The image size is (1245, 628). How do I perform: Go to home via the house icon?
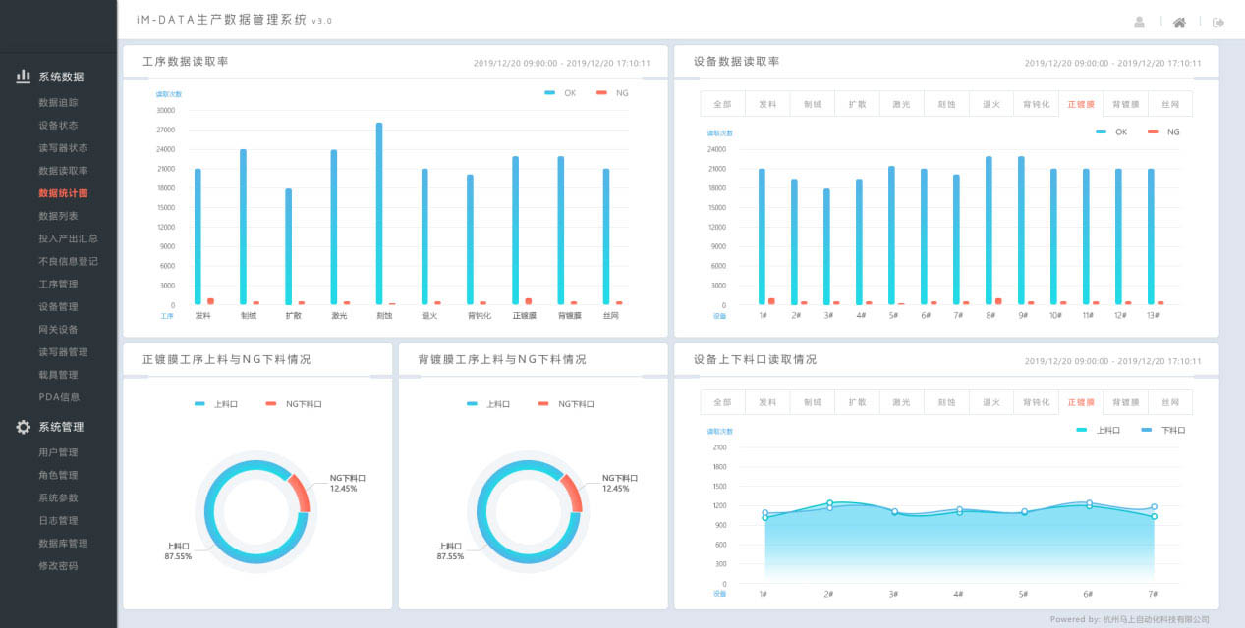click(1179, 22)
